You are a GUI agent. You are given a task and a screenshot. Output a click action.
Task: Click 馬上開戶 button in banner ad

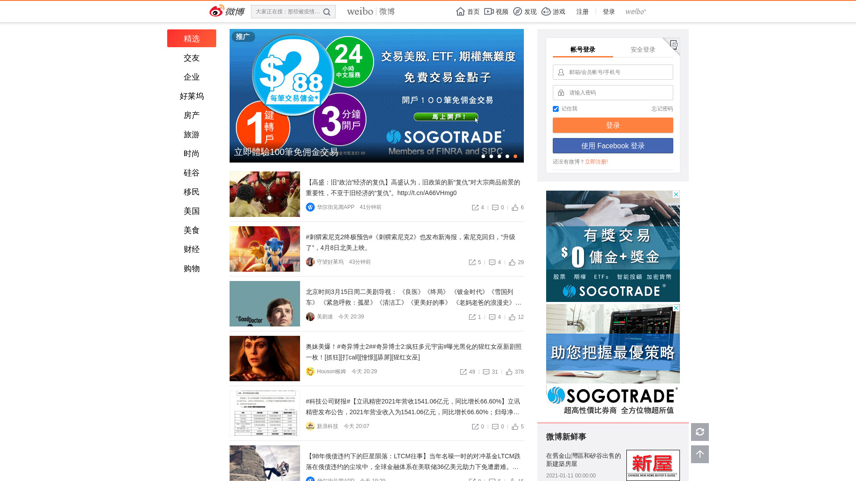pos(446,117)
